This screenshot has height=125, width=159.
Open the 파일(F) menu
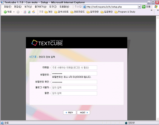8,7
